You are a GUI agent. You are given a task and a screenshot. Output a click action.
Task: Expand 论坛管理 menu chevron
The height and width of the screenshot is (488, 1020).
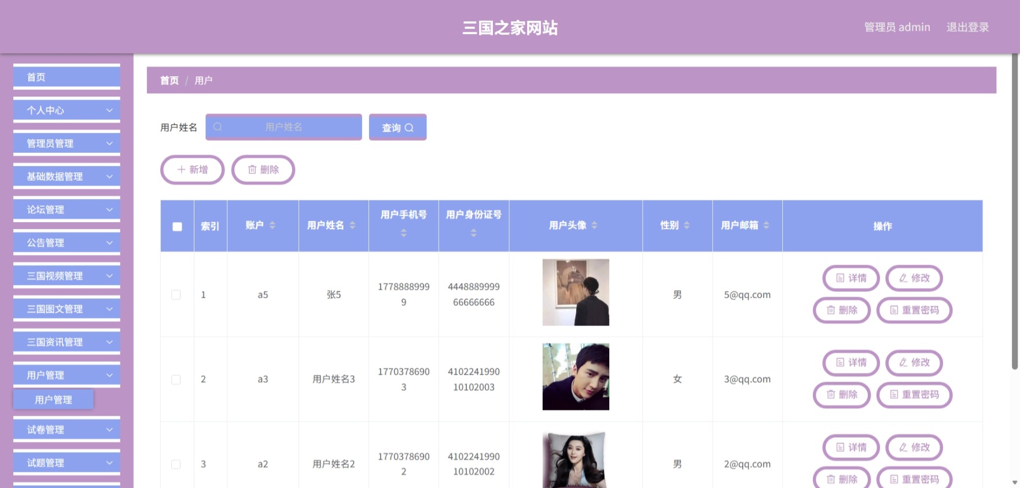109,209
